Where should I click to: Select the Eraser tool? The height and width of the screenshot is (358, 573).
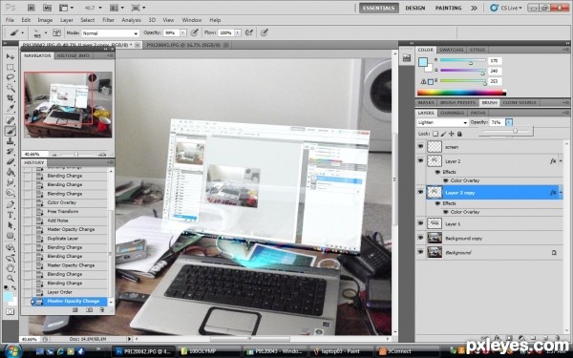tap(11, 162)
